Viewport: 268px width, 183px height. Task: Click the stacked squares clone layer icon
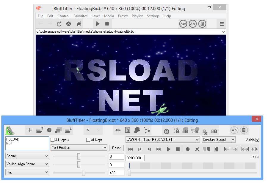pyautogui.click(x=59, y=130)
